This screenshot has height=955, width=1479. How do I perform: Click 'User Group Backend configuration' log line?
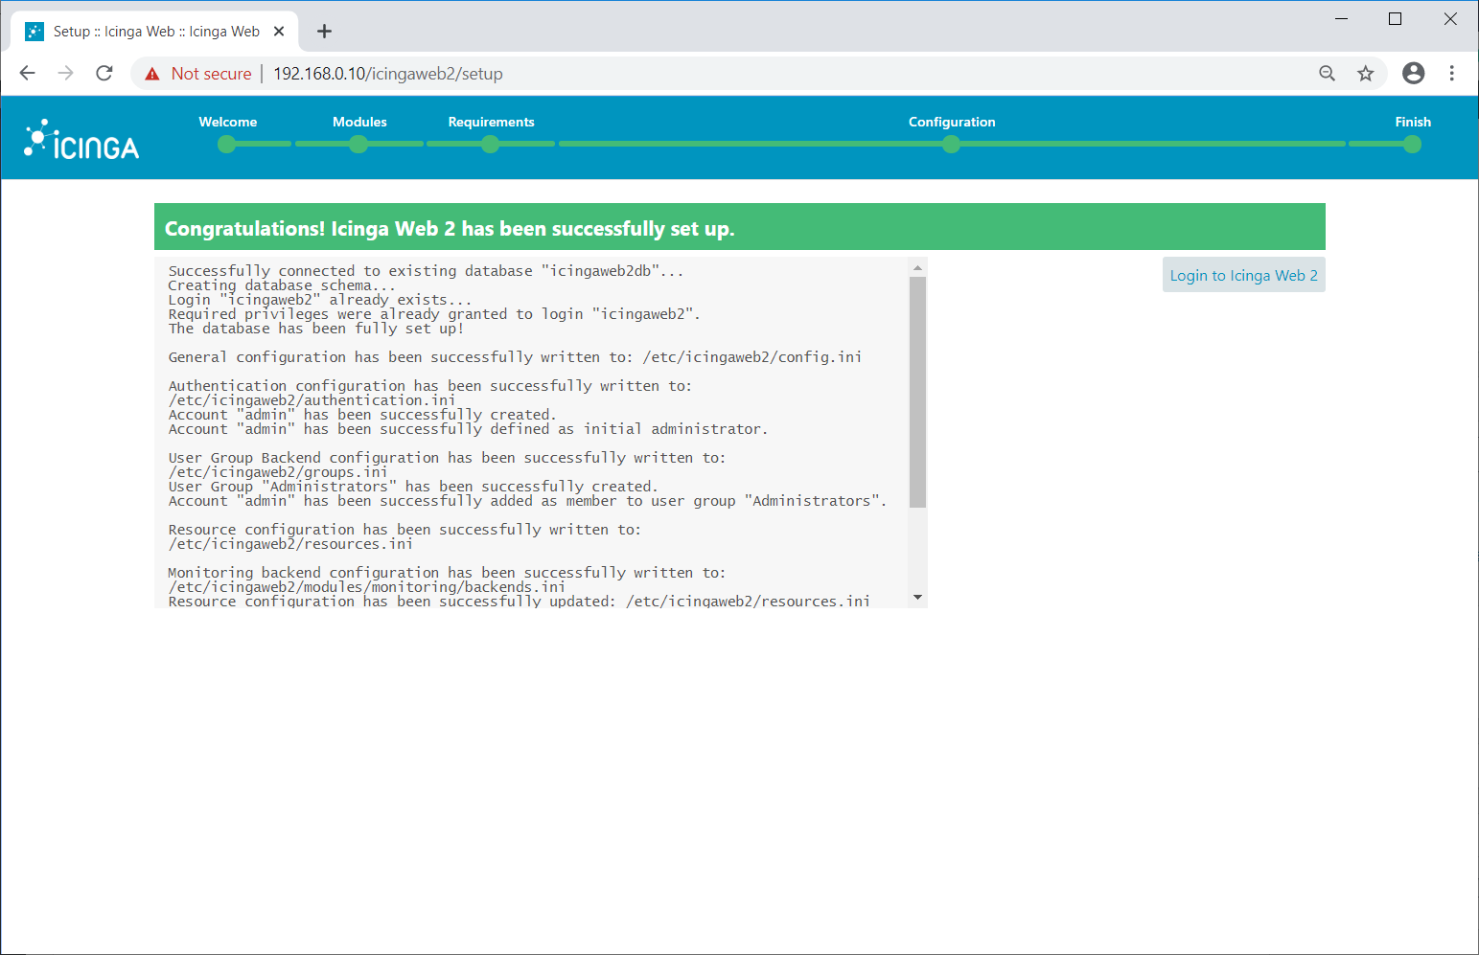pyautogui.click(x=447, y=458)
